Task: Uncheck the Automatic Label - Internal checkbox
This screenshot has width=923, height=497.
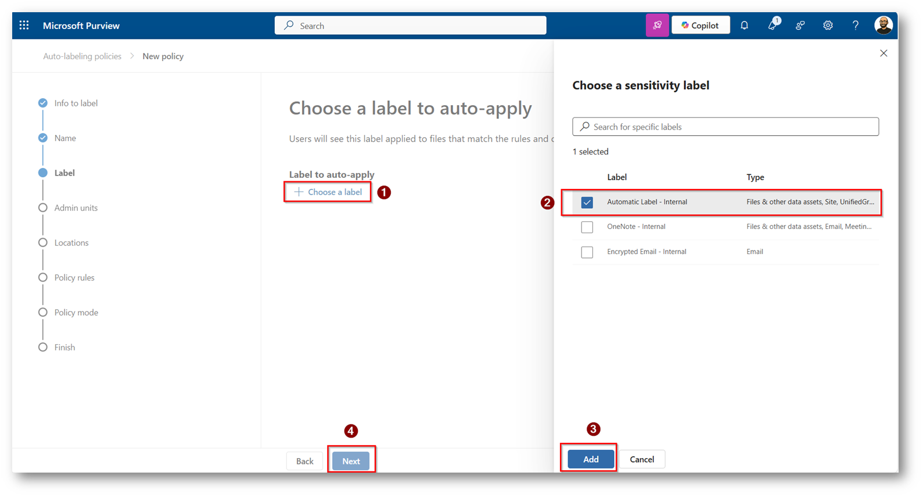Action: tap(587, 202)
